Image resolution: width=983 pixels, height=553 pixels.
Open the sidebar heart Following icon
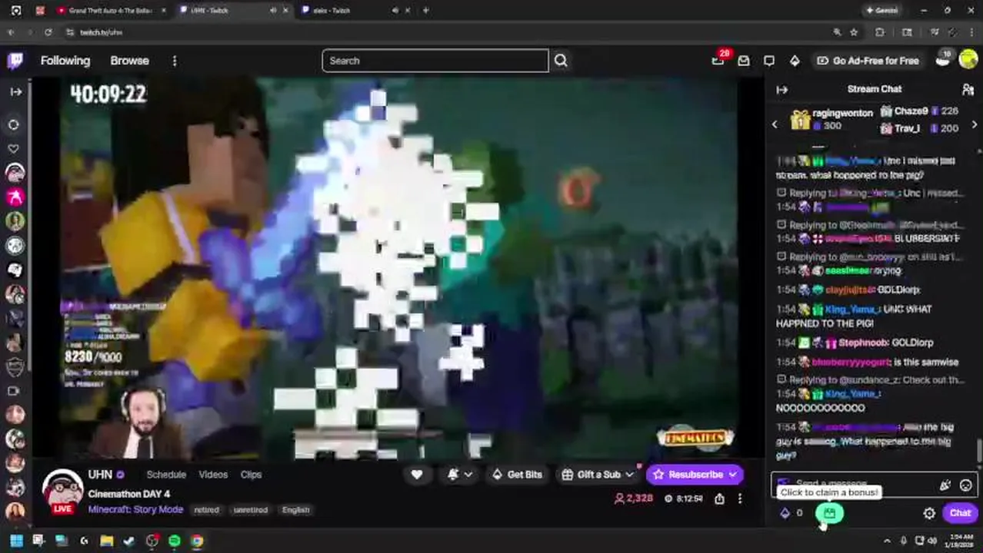(15, 148)
